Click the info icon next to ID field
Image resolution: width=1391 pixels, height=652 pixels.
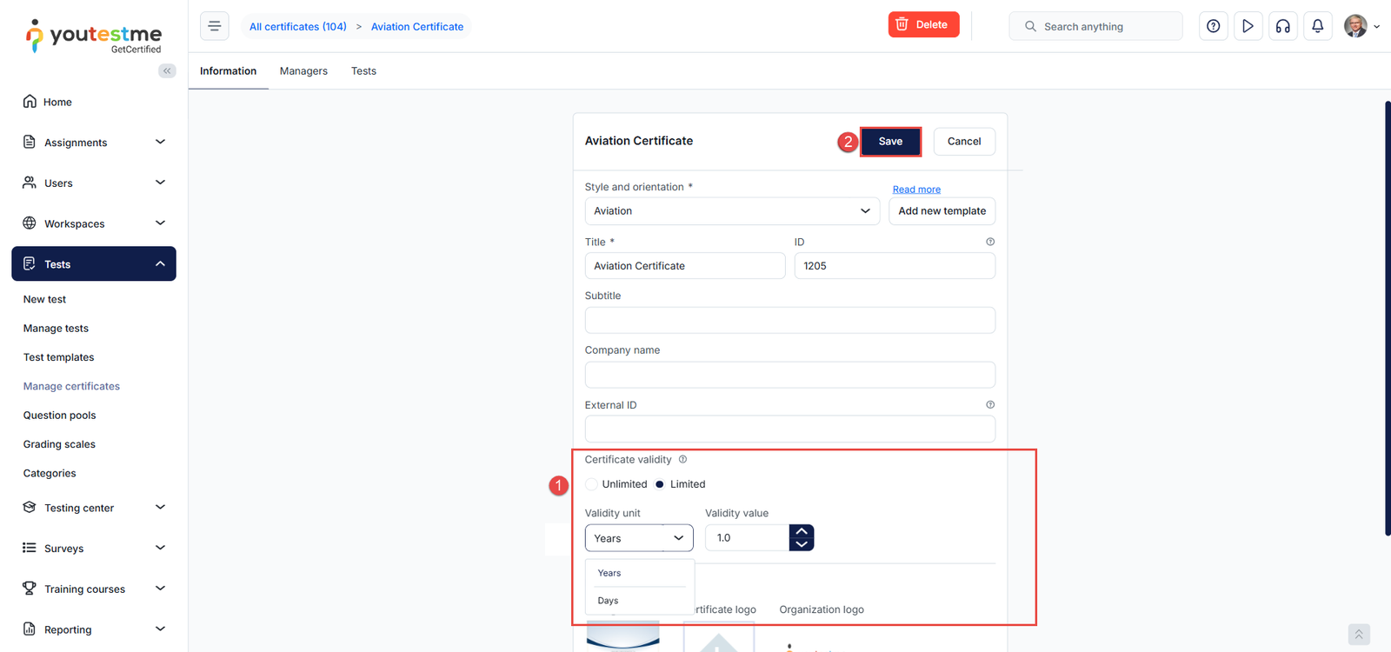click(989, 242)
